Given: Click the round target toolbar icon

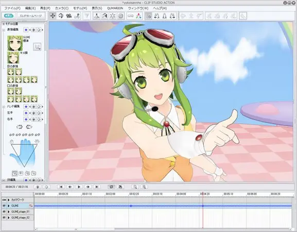Looking at the screenshot, I should (x=120, y=16).
